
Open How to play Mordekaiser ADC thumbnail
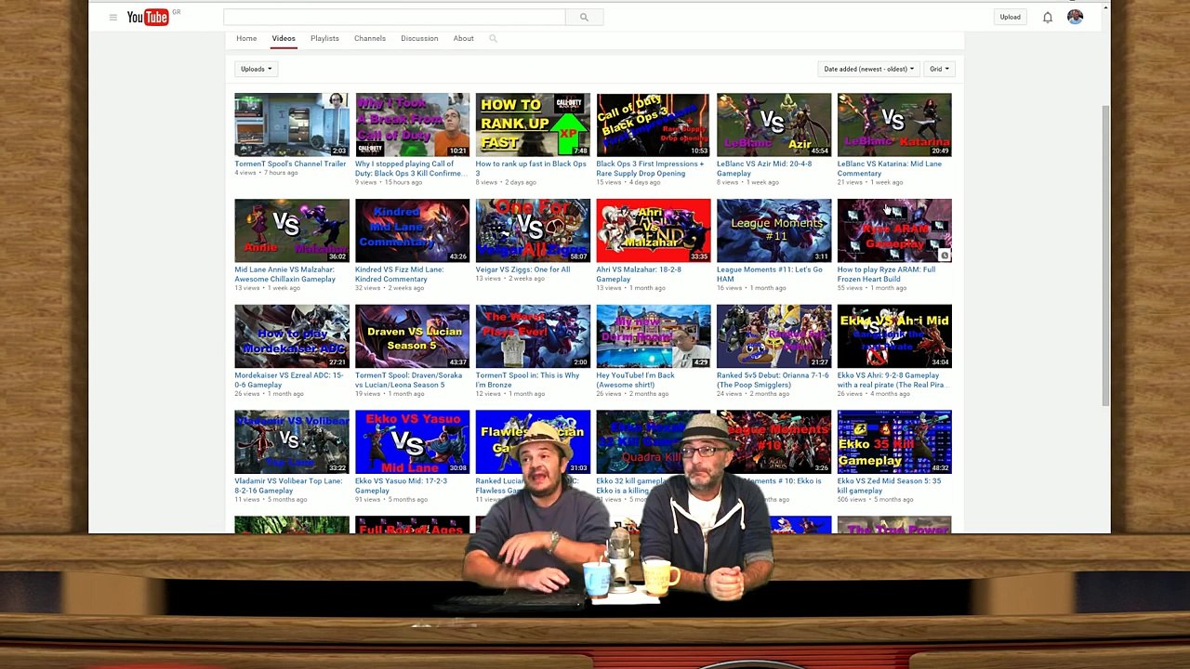point(292,336)
